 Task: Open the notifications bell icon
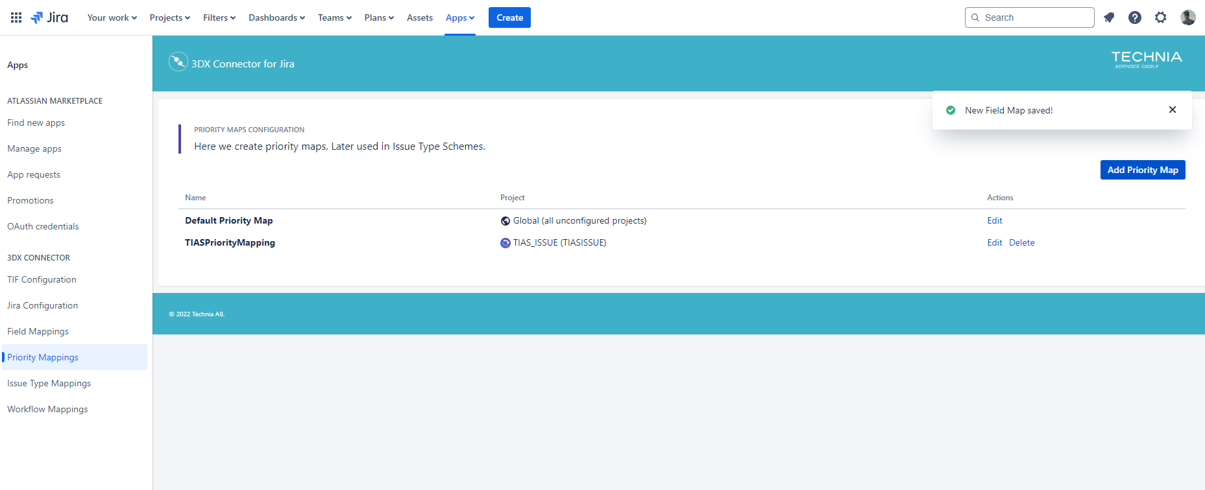coord(1109,17)
